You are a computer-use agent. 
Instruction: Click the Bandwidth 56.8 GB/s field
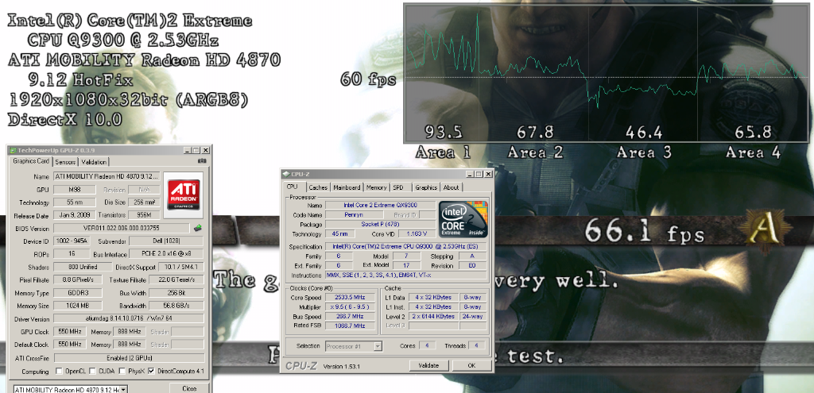[176, 306]
